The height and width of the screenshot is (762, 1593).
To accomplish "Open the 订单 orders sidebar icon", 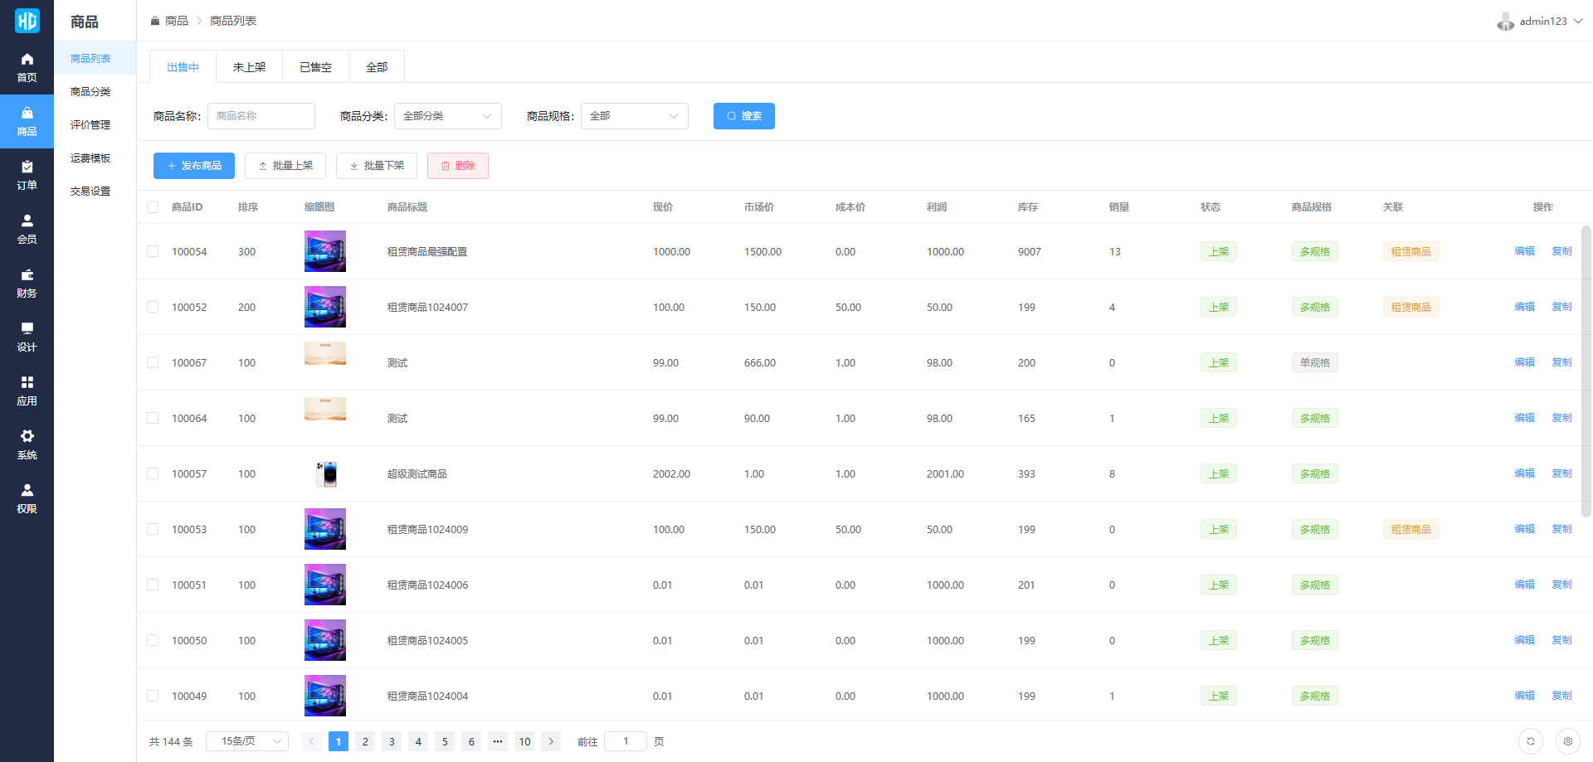I will click(x=27, y=175).
